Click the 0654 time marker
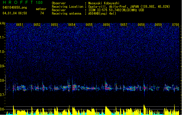This screenshot has width=182, height=115. 72,25
